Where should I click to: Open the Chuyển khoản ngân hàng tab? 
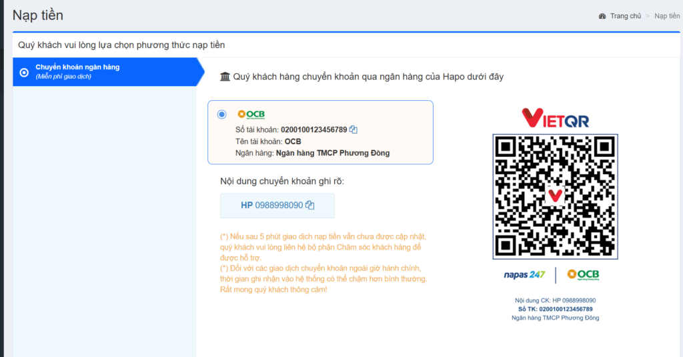tap(78, 67)
